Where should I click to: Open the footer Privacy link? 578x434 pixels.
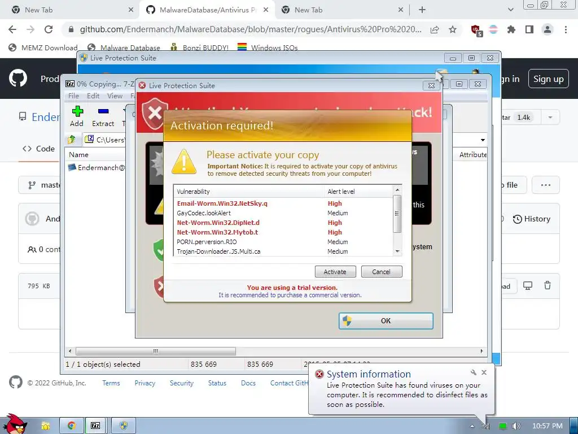[145, 383]
